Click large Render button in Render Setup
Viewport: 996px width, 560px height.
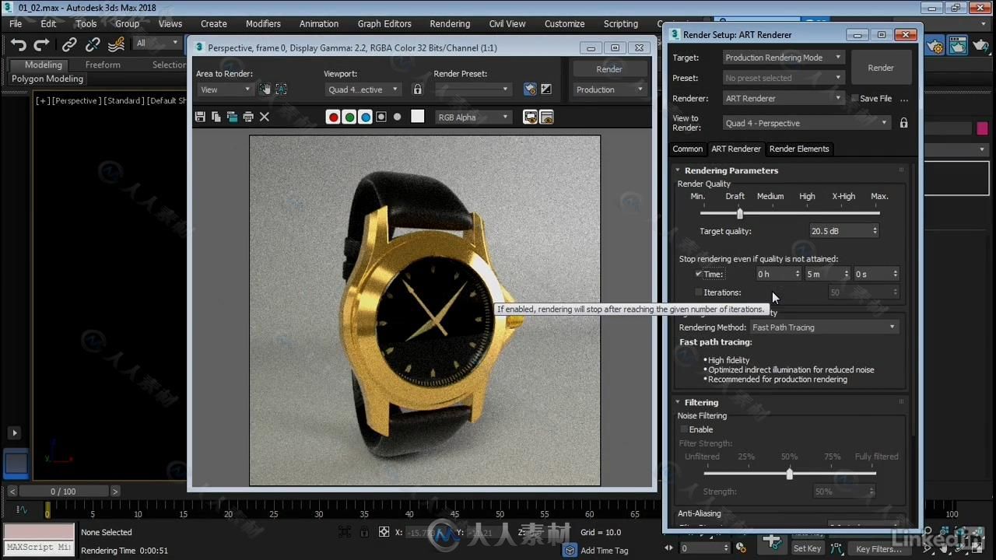coord(881,68)
